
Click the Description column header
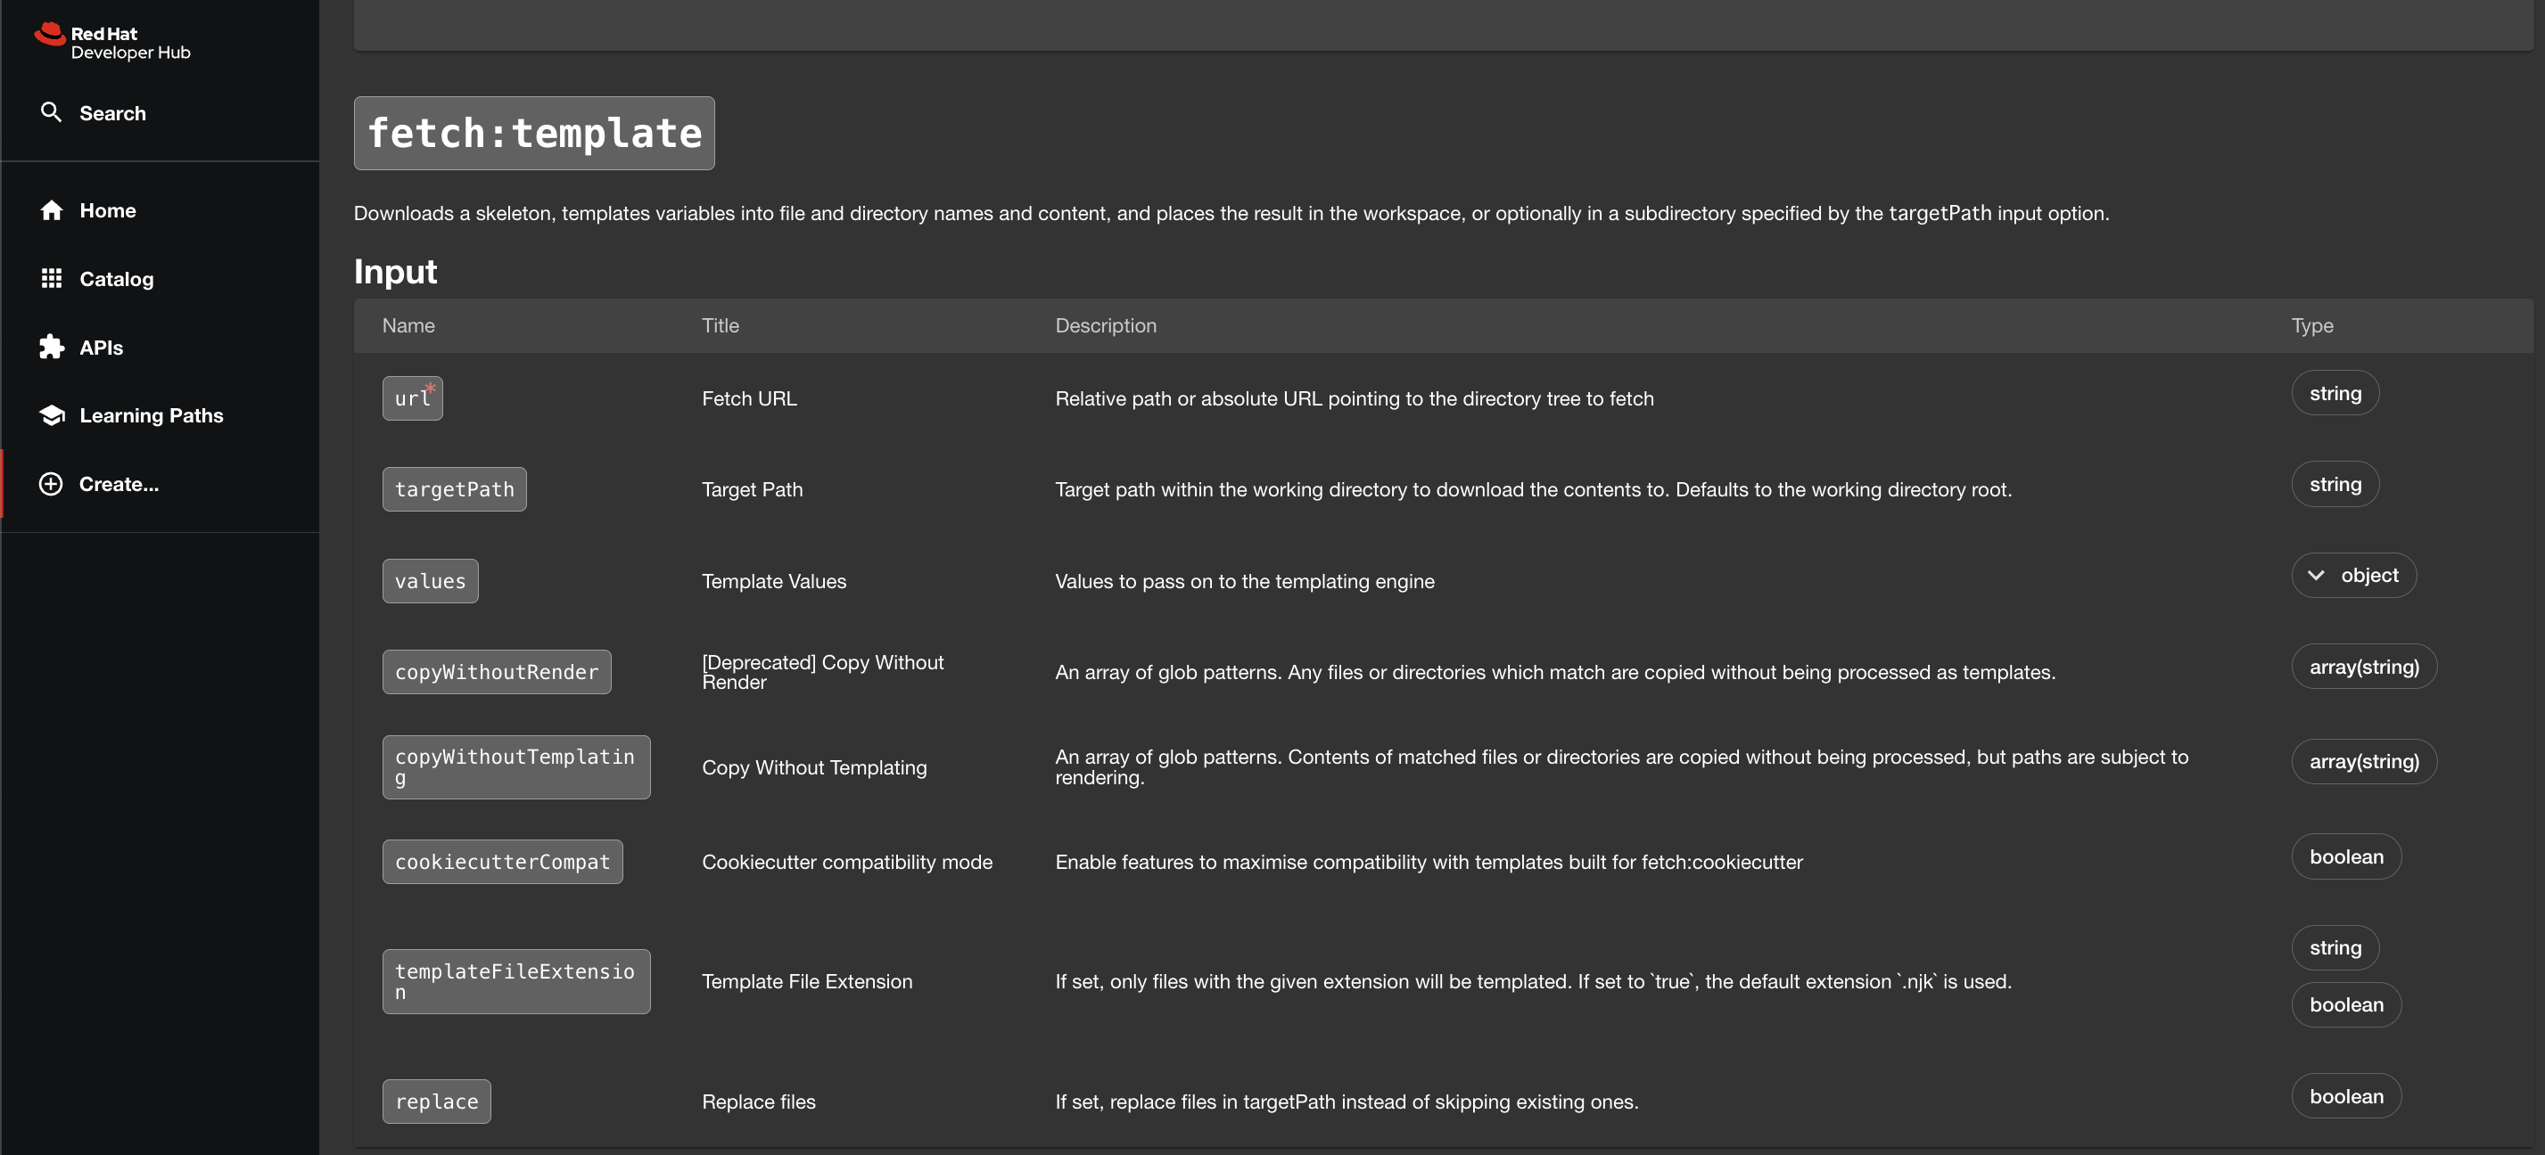click(1105, 326)
